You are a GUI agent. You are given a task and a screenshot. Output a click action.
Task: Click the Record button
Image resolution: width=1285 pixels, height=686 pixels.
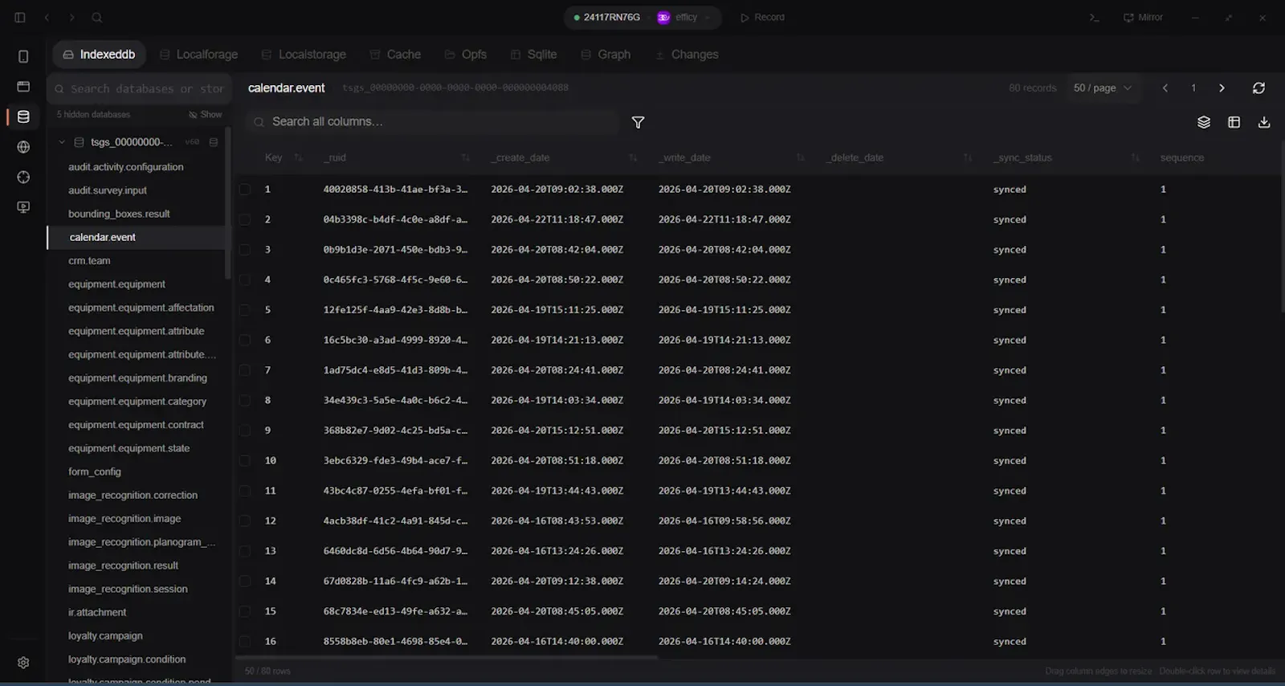pyautogui.click(x=762, y=18)
